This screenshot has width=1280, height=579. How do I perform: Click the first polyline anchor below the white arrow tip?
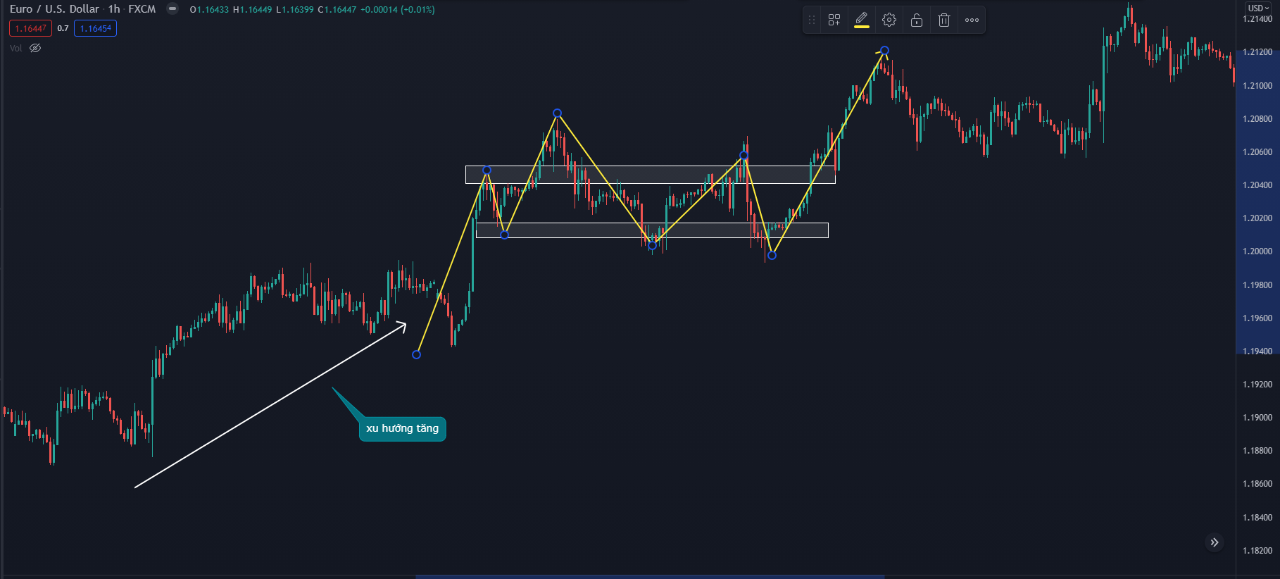pos(416,354)
